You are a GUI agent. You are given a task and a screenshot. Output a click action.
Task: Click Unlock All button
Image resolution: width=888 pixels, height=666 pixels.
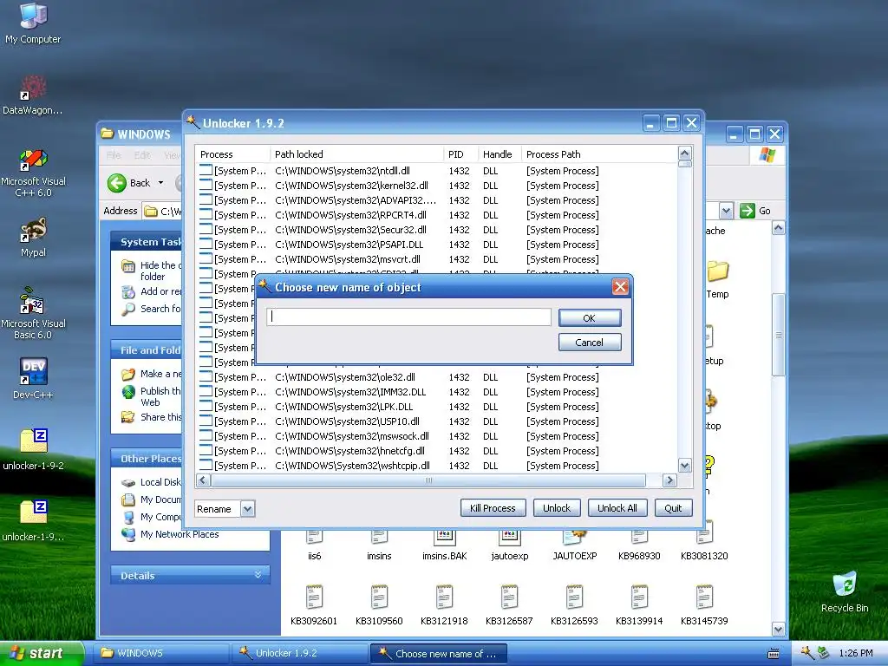click(x=617, y=508)
